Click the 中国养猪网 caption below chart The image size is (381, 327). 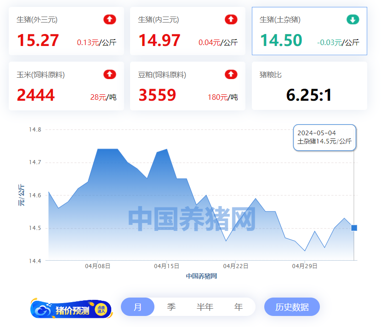(x=201, y=276)
